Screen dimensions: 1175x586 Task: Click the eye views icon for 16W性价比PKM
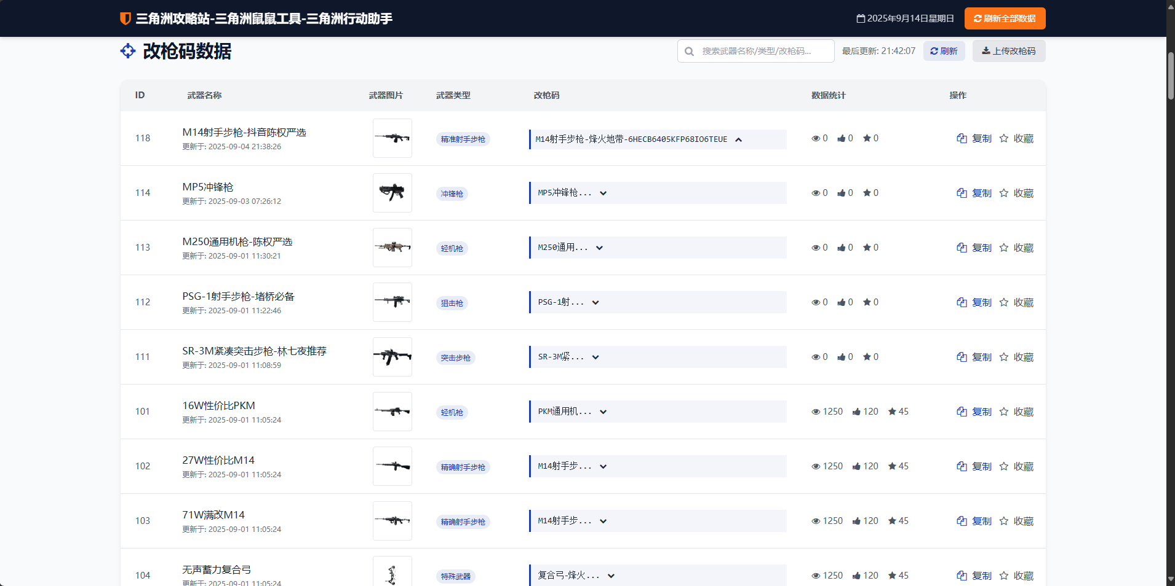(x=816, y=412)
